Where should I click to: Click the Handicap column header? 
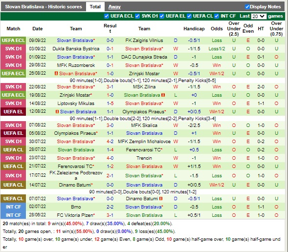pyautogui.click(x=194, y=29)
